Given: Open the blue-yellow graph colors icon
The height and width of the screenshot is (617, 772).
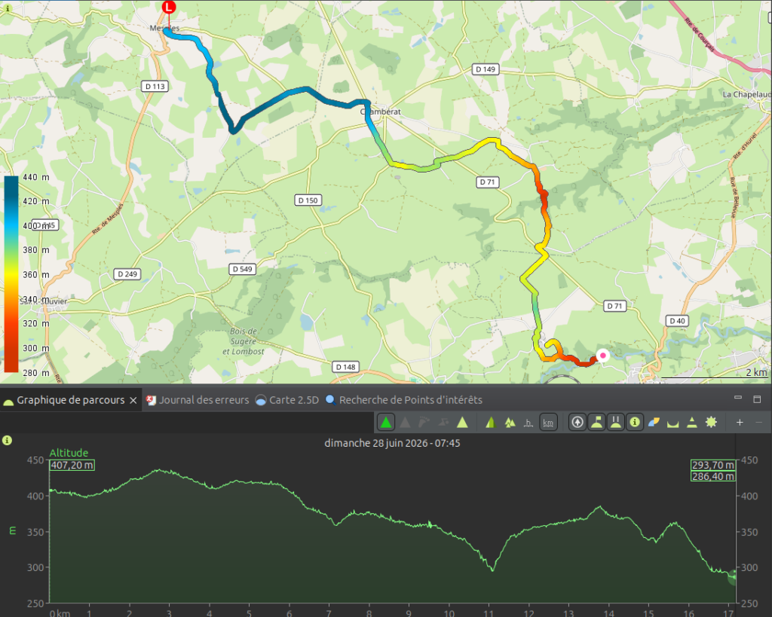Looking at the screenshot, I should [x=654, y=422].
